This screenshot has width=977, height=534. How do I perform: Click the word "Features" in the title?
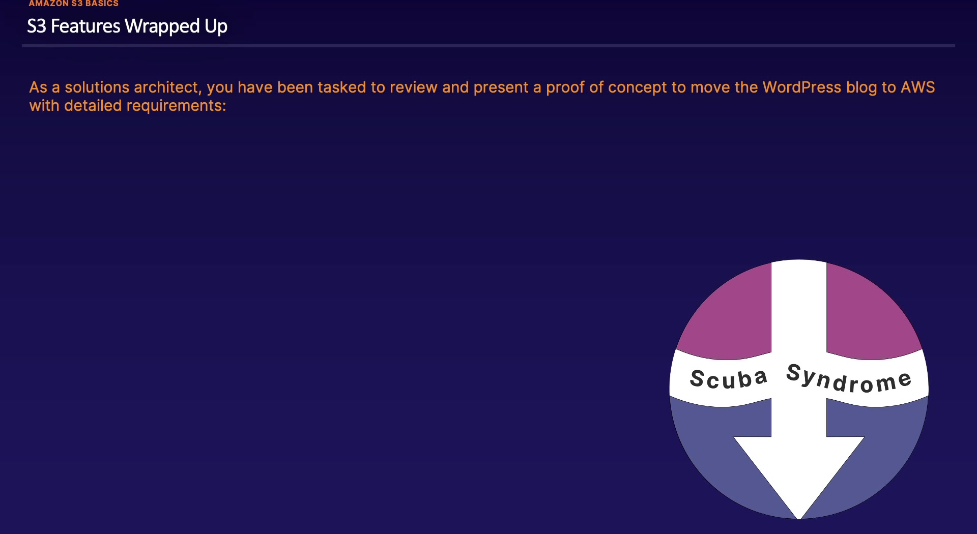[85, 26]
